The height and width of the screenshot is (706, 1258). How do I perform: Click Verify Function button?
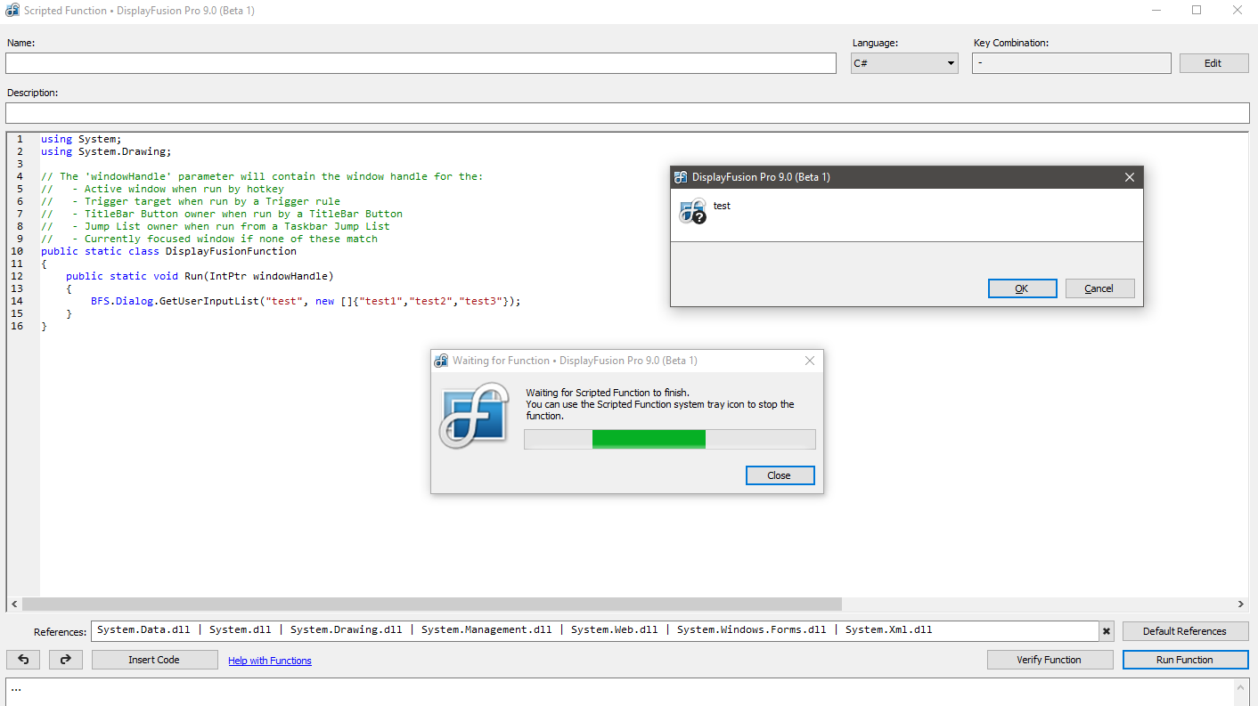click(x=1050, y=660)
